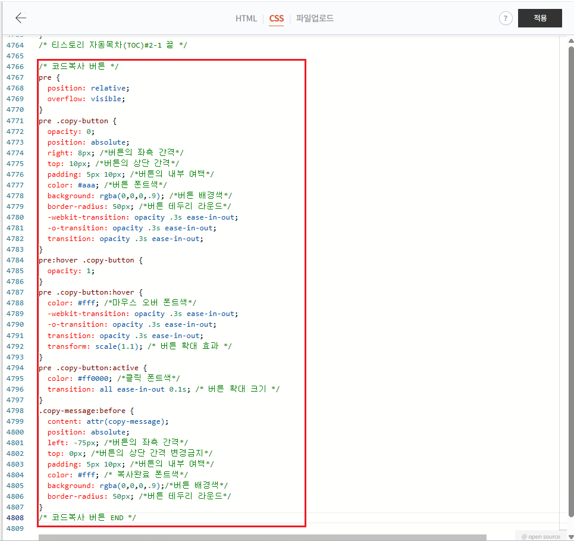This screenshot has width=574, height=541.
Task: Click the 'color: #aaa;' line
Action: (x=107, y=185)
